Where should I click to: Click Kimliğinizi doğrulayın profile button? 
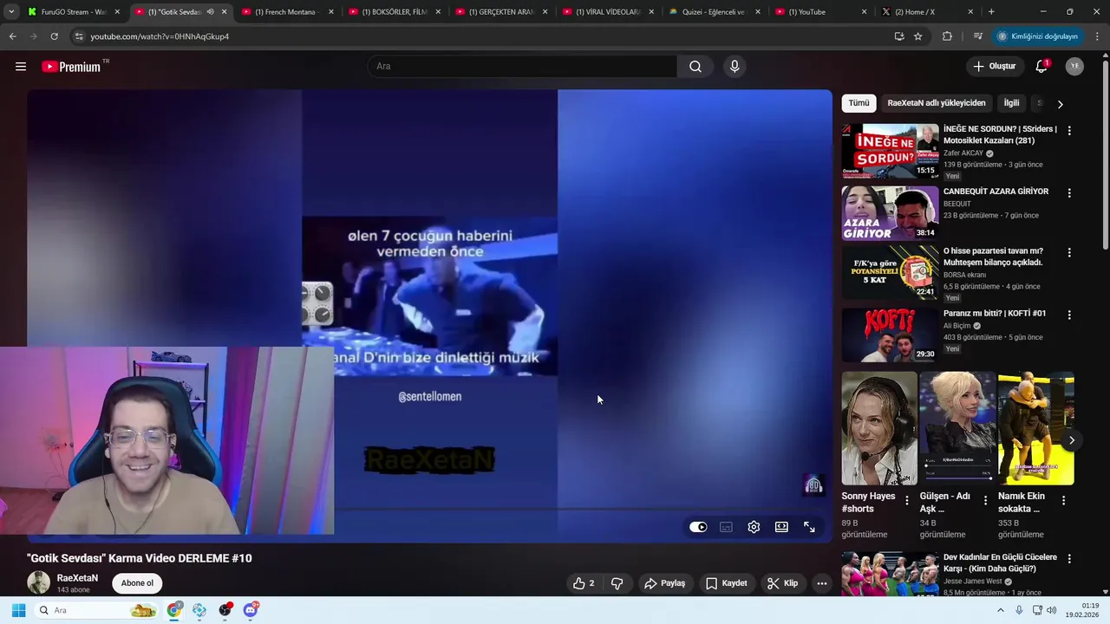(x=1038, y=36)
